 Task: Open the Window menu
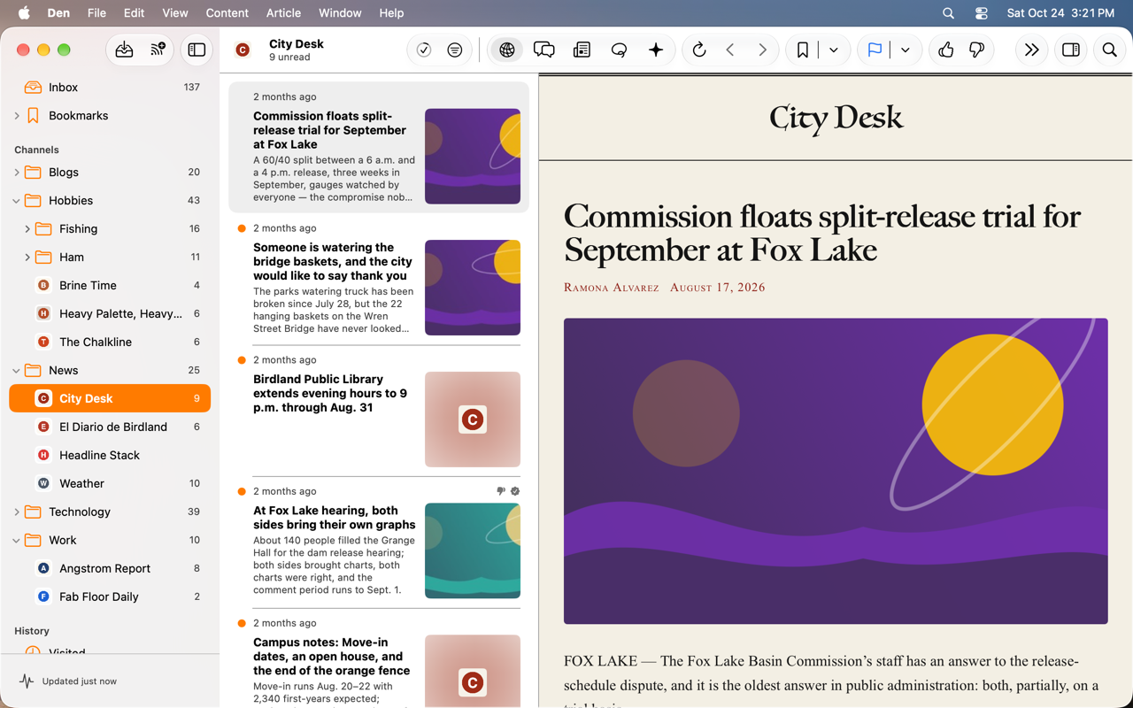340,13
